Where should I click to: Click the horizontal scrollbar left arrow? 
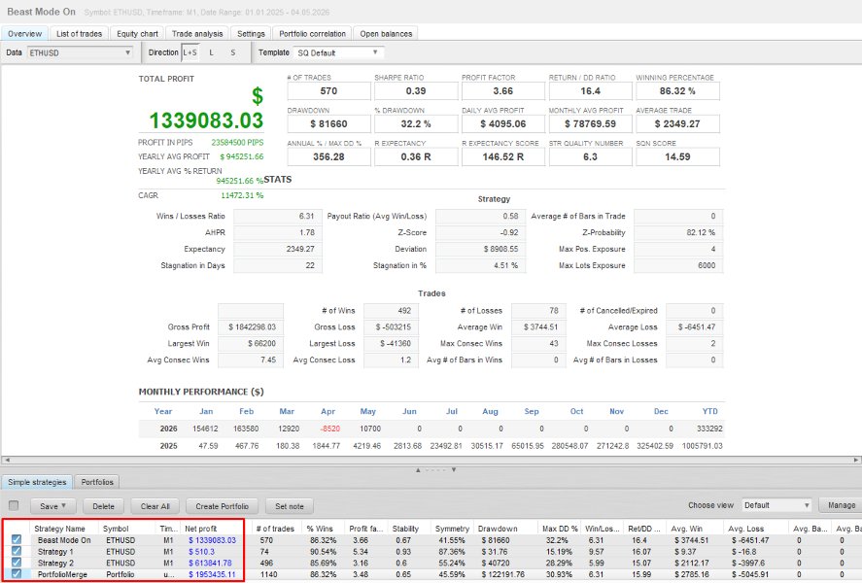[x=7, y=460]
